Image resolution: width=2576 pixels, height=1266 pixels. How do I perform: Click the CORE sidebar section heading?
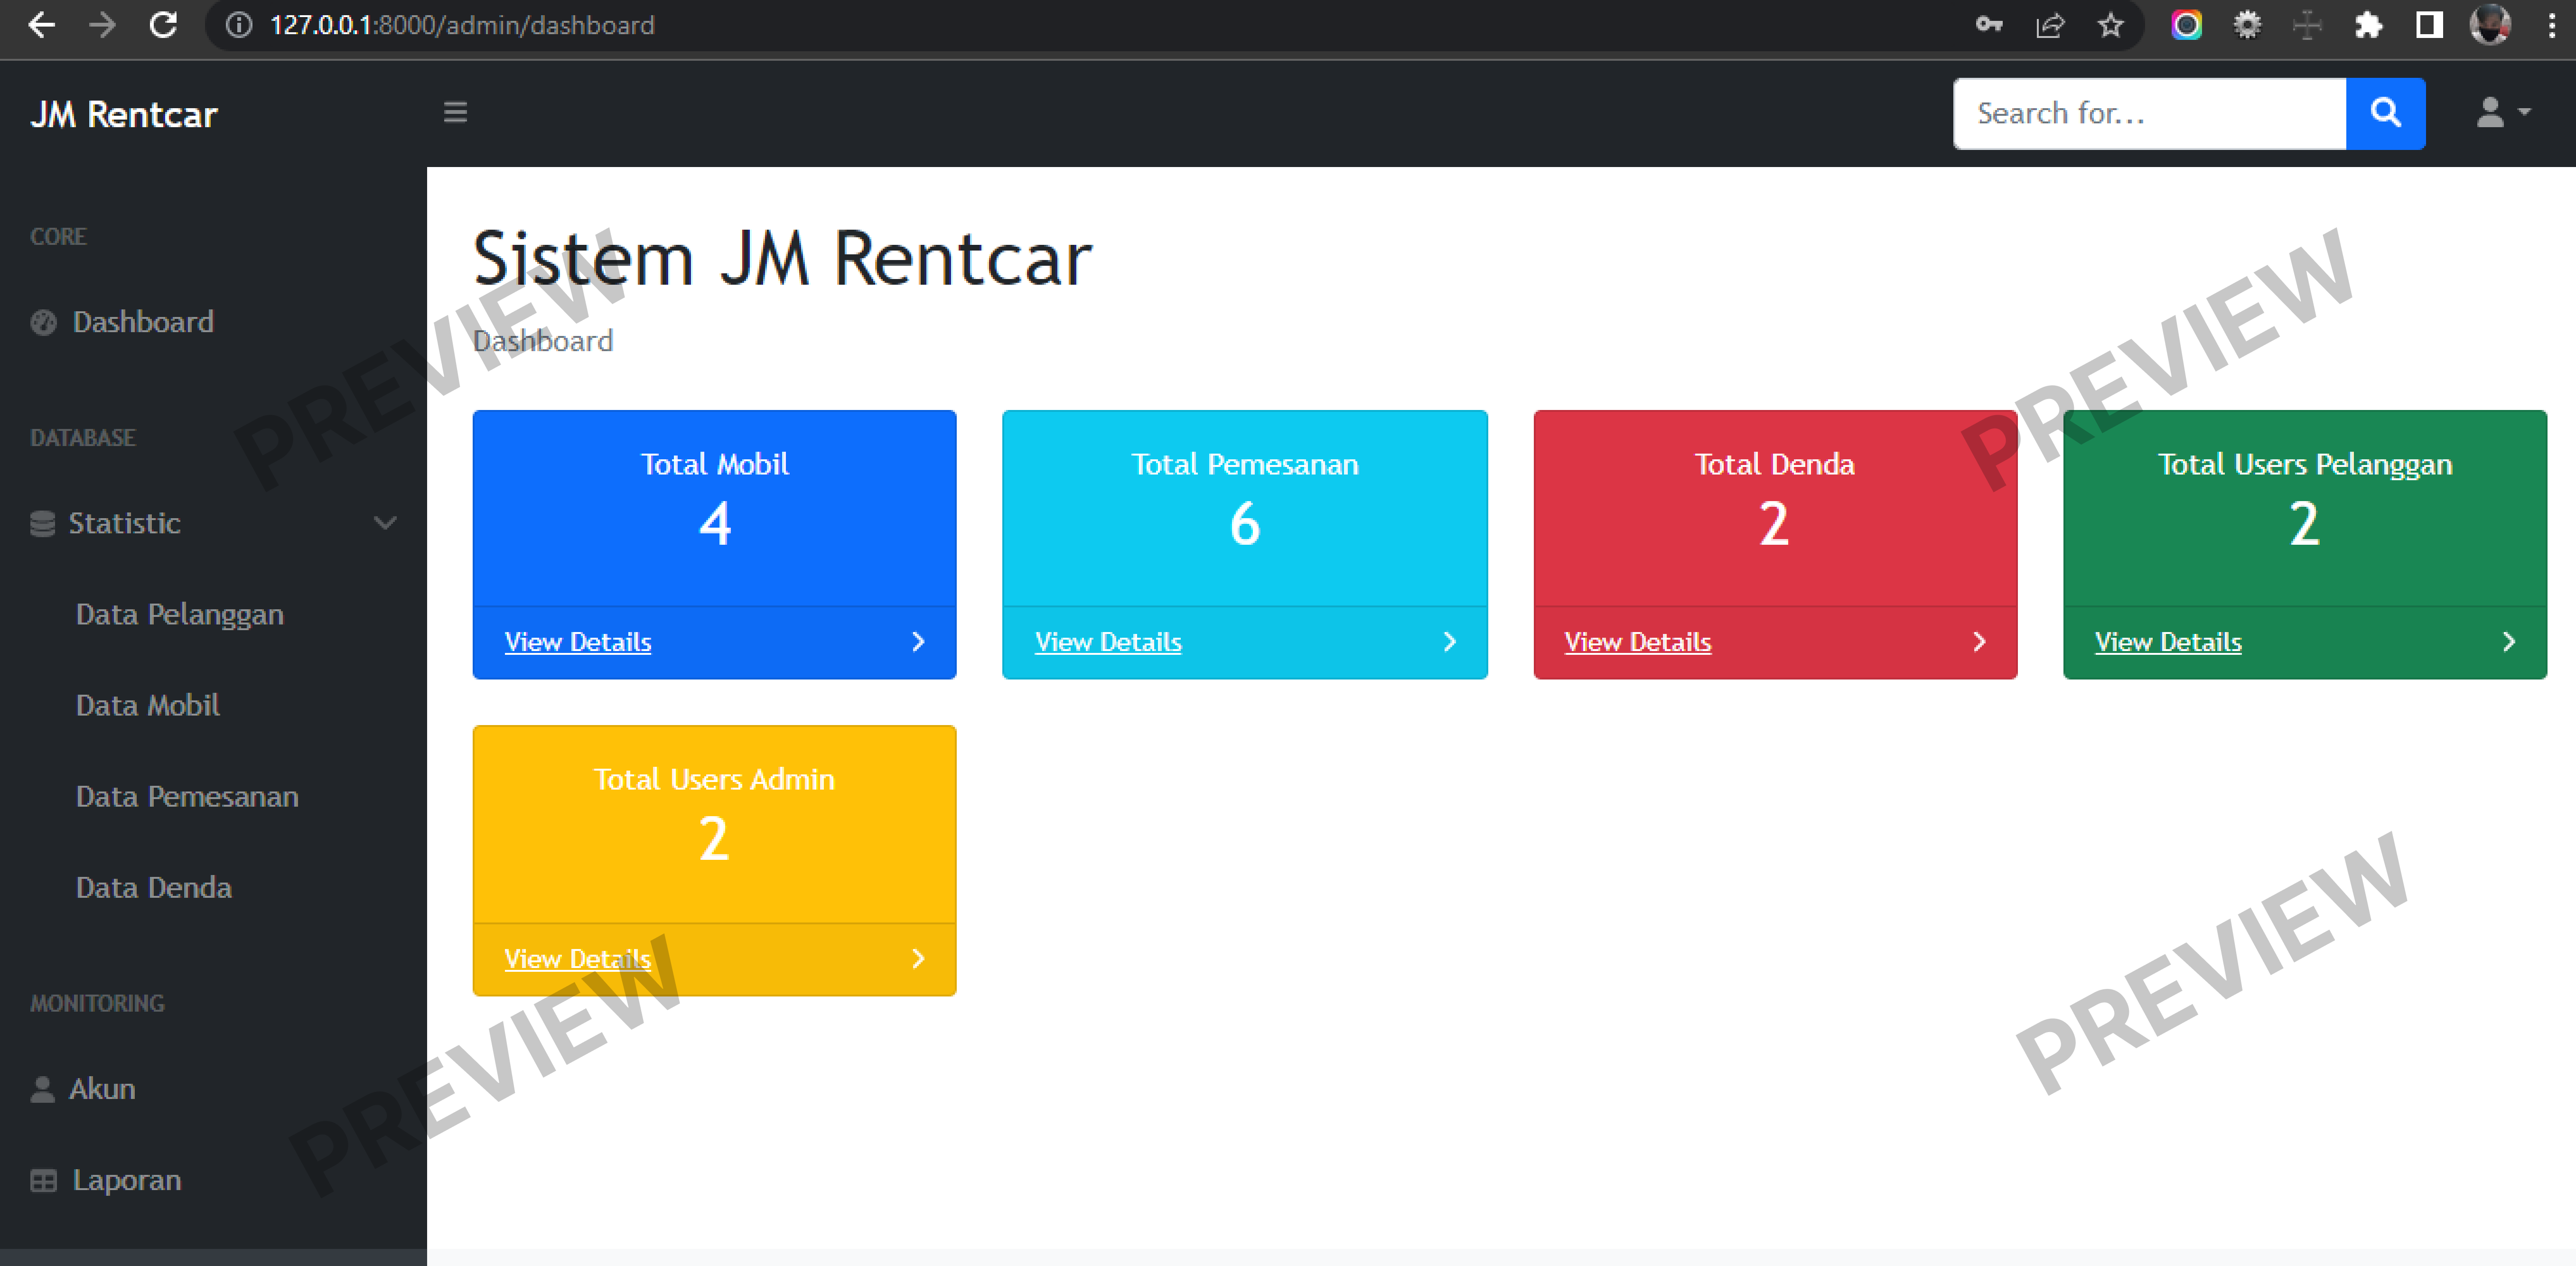click(x=58, y=236)
